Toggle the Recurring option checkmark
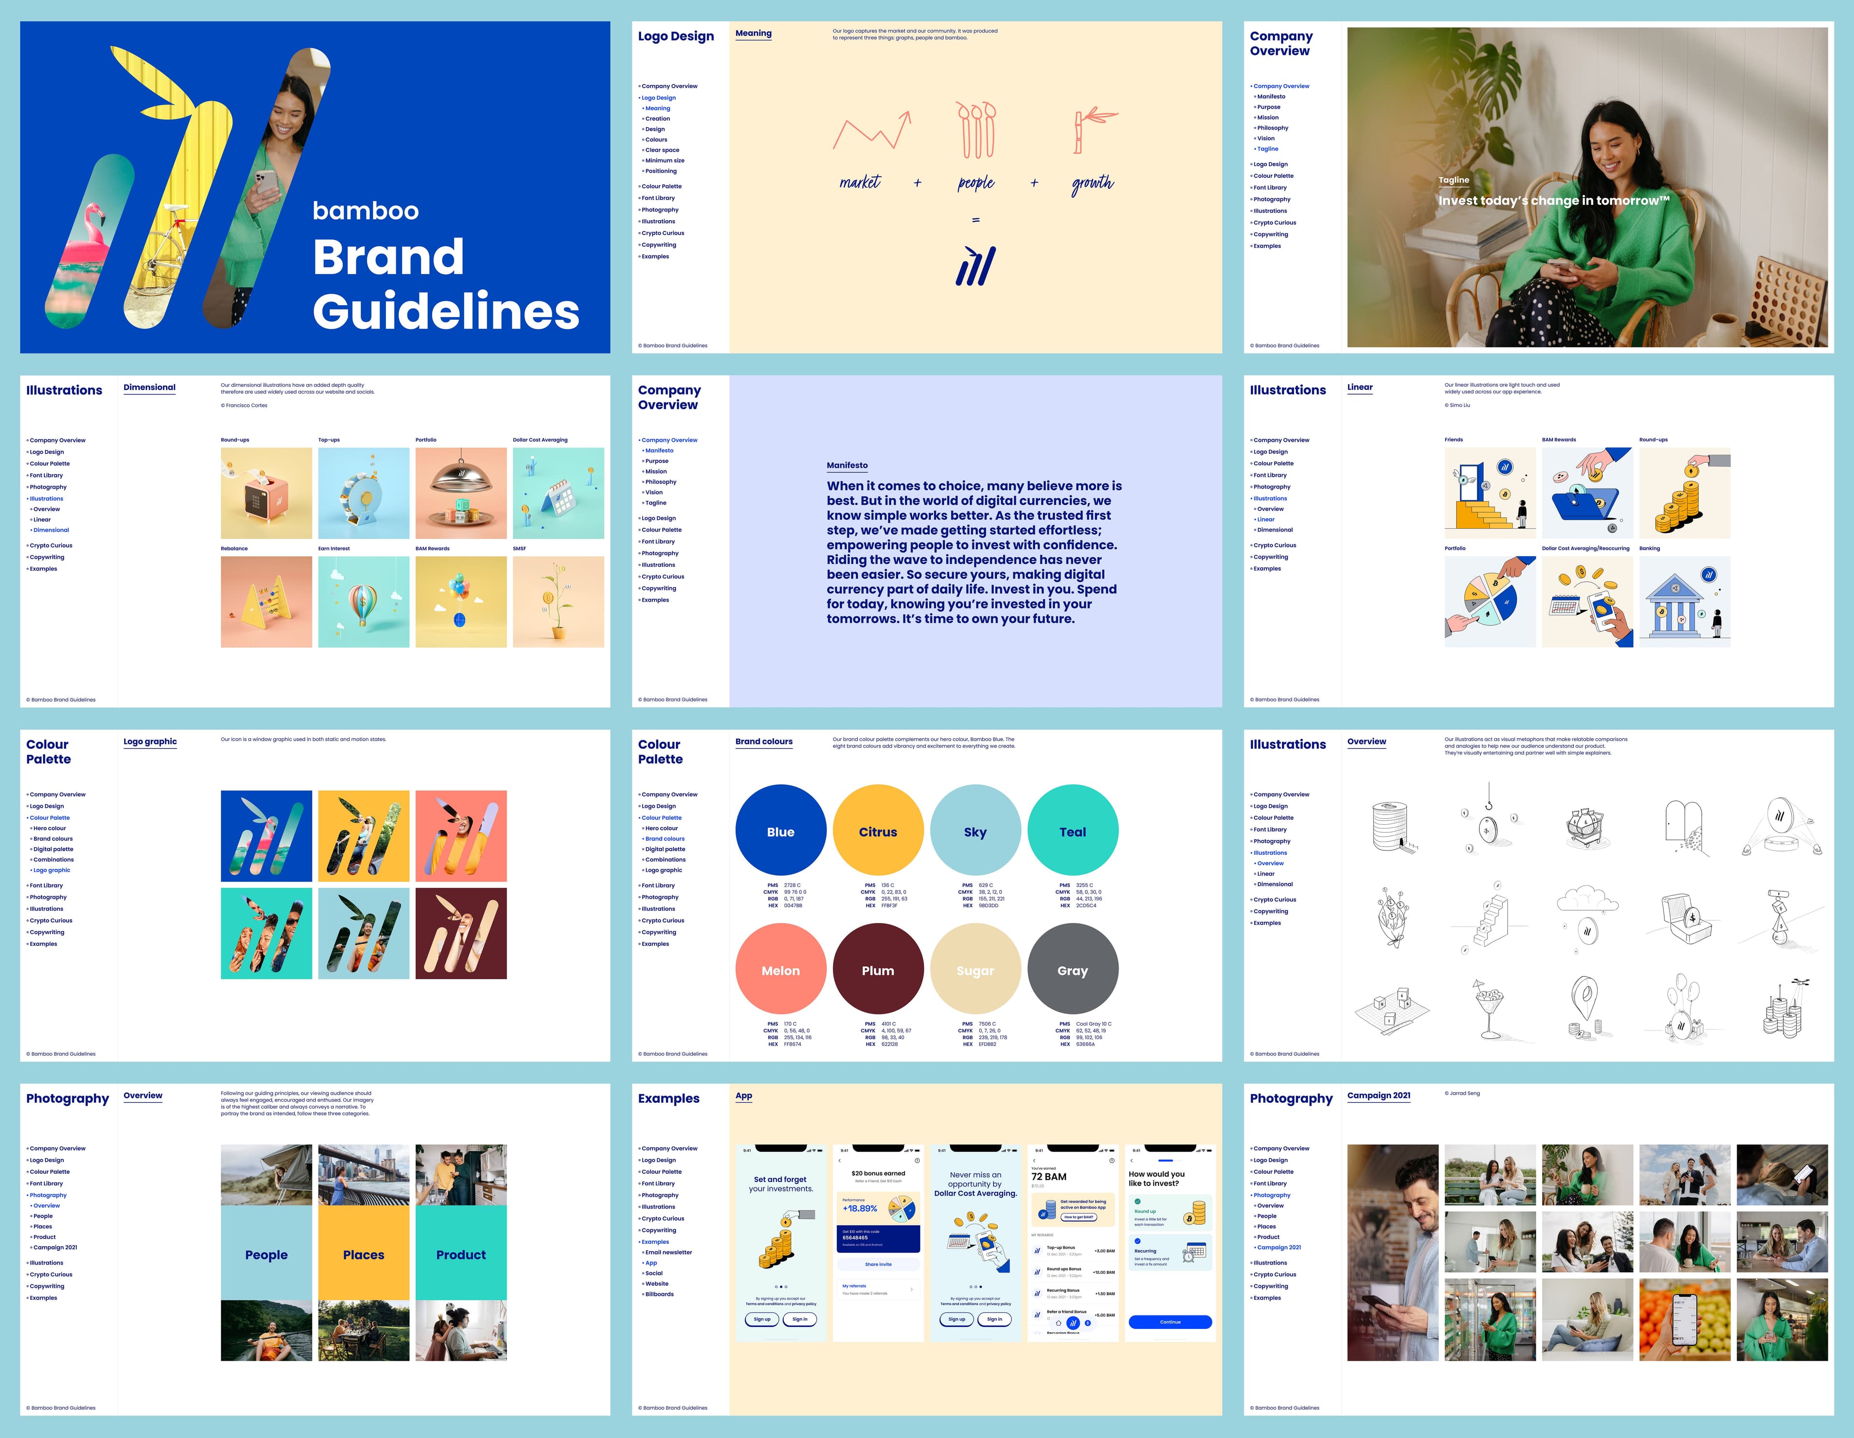This screenshot has height=1438, width=1854. point(1138,1241)
